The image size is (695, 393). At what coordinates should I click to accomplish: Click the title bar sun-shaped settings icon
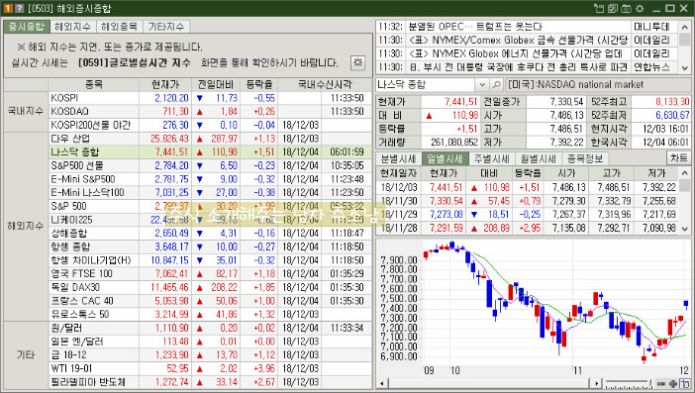coord(640,8)
